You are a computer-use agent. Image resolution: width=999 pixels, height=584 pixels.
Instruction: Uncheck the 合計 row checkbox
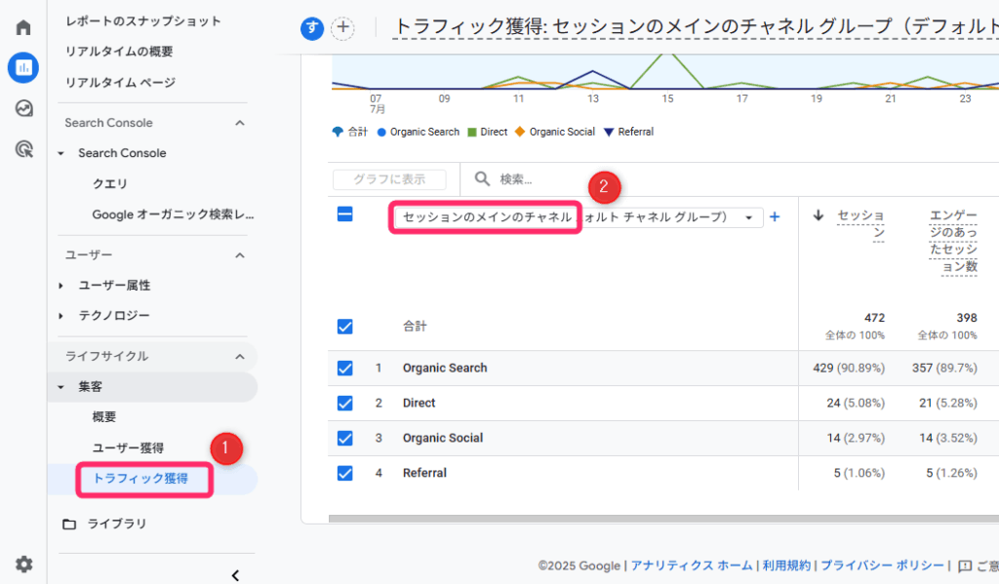coord(344,327)
